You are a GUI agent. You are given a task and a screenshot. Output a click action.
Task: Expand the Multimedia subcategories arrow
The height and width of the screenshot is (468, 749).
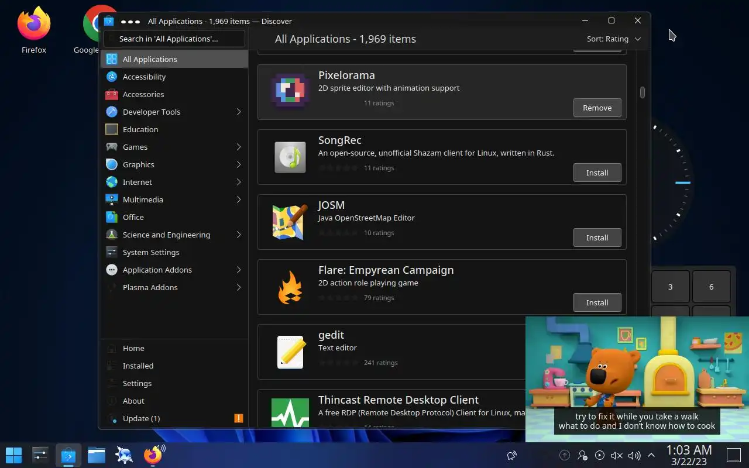[239, 199]
